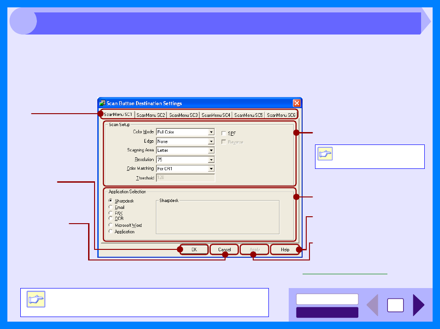440x329 pixels.
Task: Go to previous page with left arrow
Action: (373, 305)
